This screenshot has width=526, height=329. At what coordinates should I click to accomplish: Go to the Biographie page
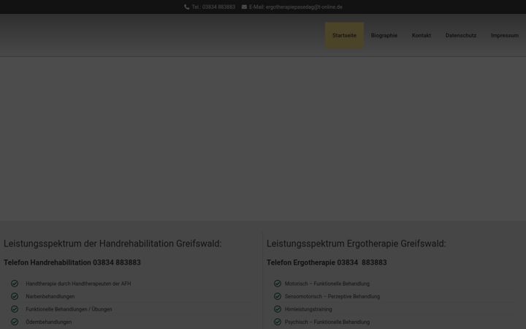[384, 36]
